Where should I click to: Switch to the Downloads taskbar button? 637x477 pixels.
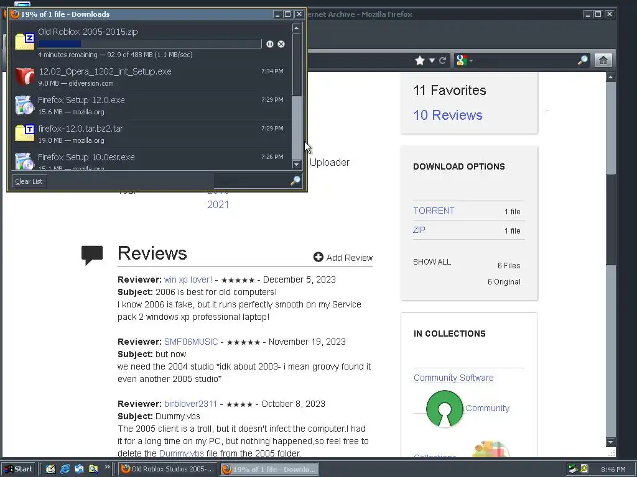pos(269,469)
